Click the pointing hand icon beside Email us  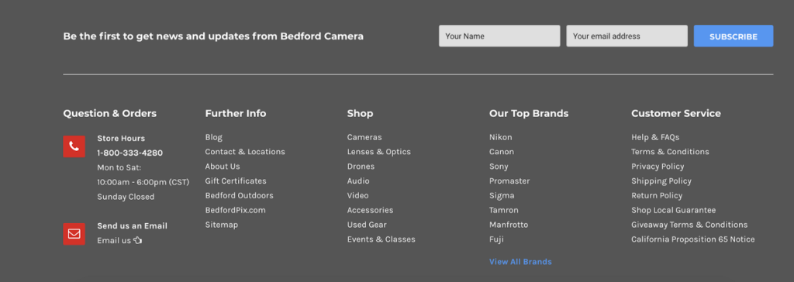(x=138, y=240)
